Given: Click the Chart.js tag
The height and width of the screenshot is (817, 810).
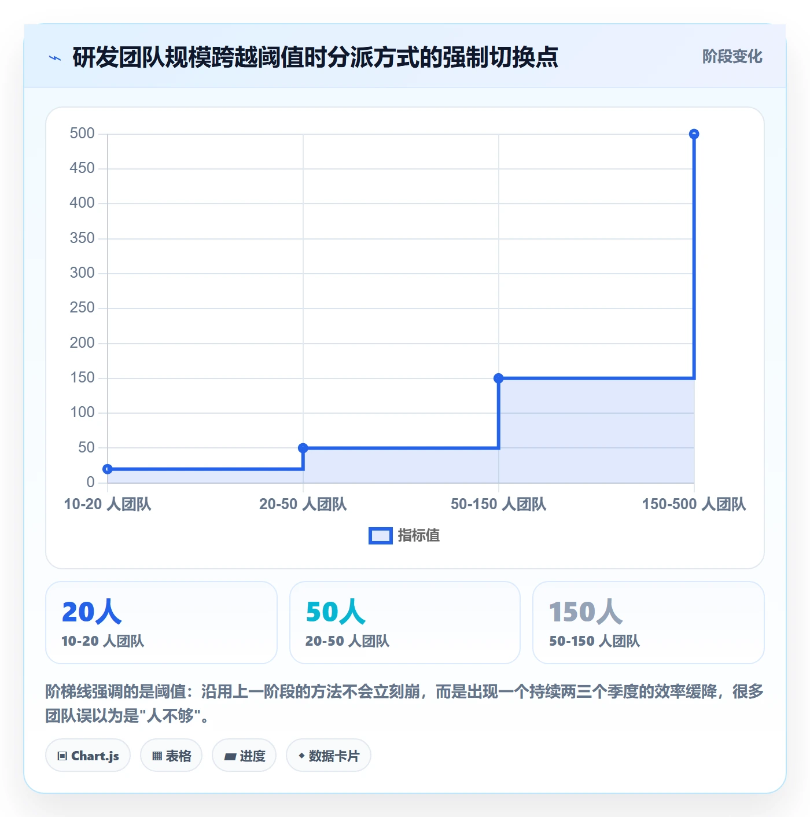Looking at the screenshot, I should [88, 755].
